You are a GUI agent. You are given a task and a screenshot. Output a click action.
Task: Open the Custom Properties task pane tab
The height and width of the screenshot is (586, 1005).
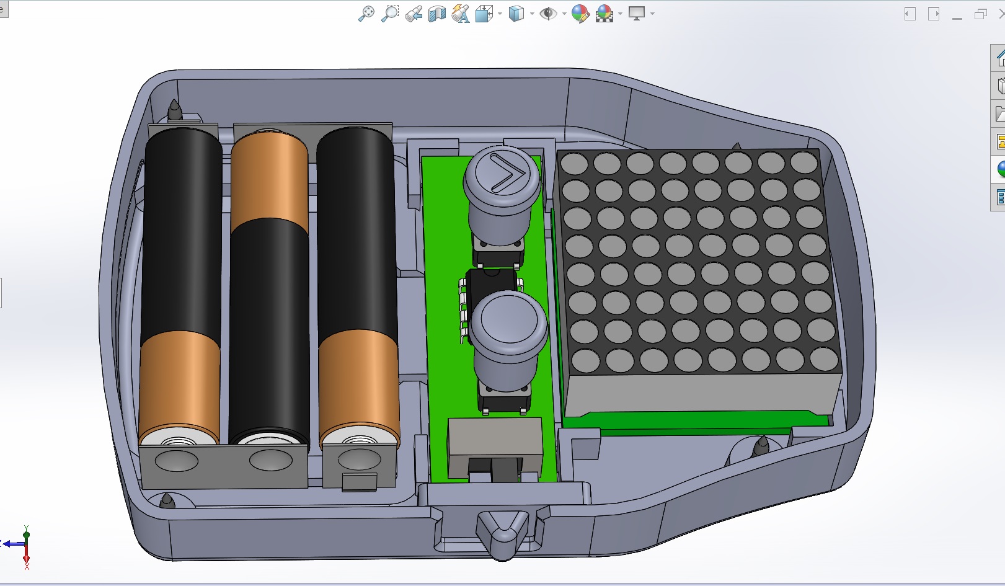[999, 198]
